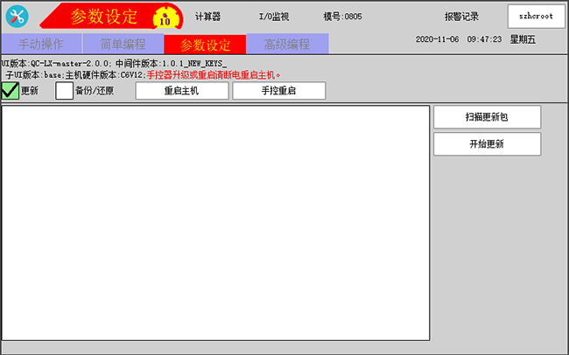569x355 pixels.
Task: Switch to the 高级编程 tab
Action: coord(287,45)
